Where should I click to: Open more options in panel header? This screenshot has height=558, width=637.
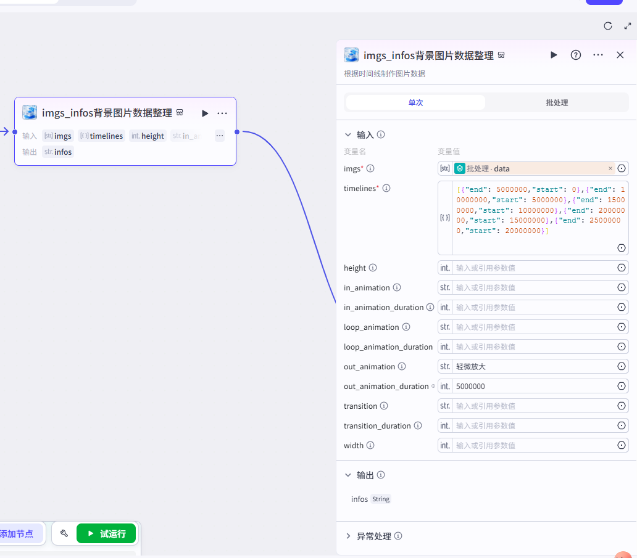597,55
